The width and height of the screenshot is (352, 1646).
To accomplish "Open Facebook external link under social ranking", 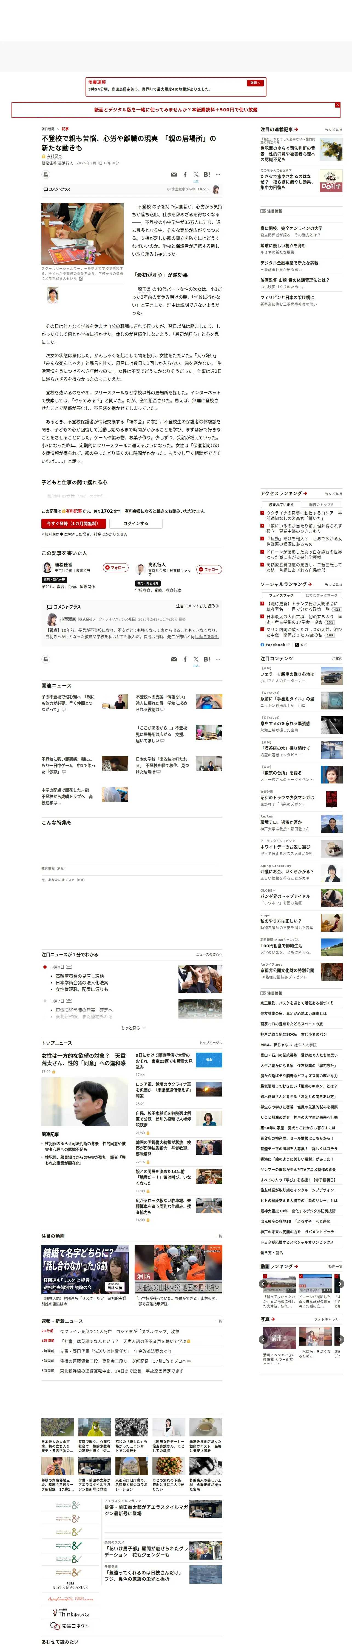I will [275, 645].
